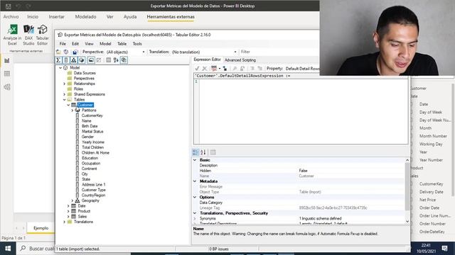Click the property grid scroll down arrow
The width and height of the screenshot is (455, 255).
click(x=407, y=222)
